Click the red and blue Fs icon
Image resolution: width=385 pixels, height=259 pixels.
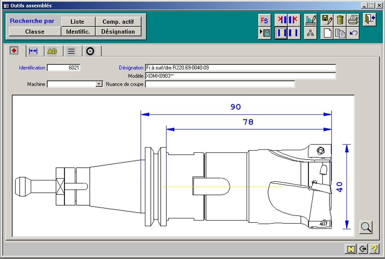pyautogui.click(x=265, y=20)
